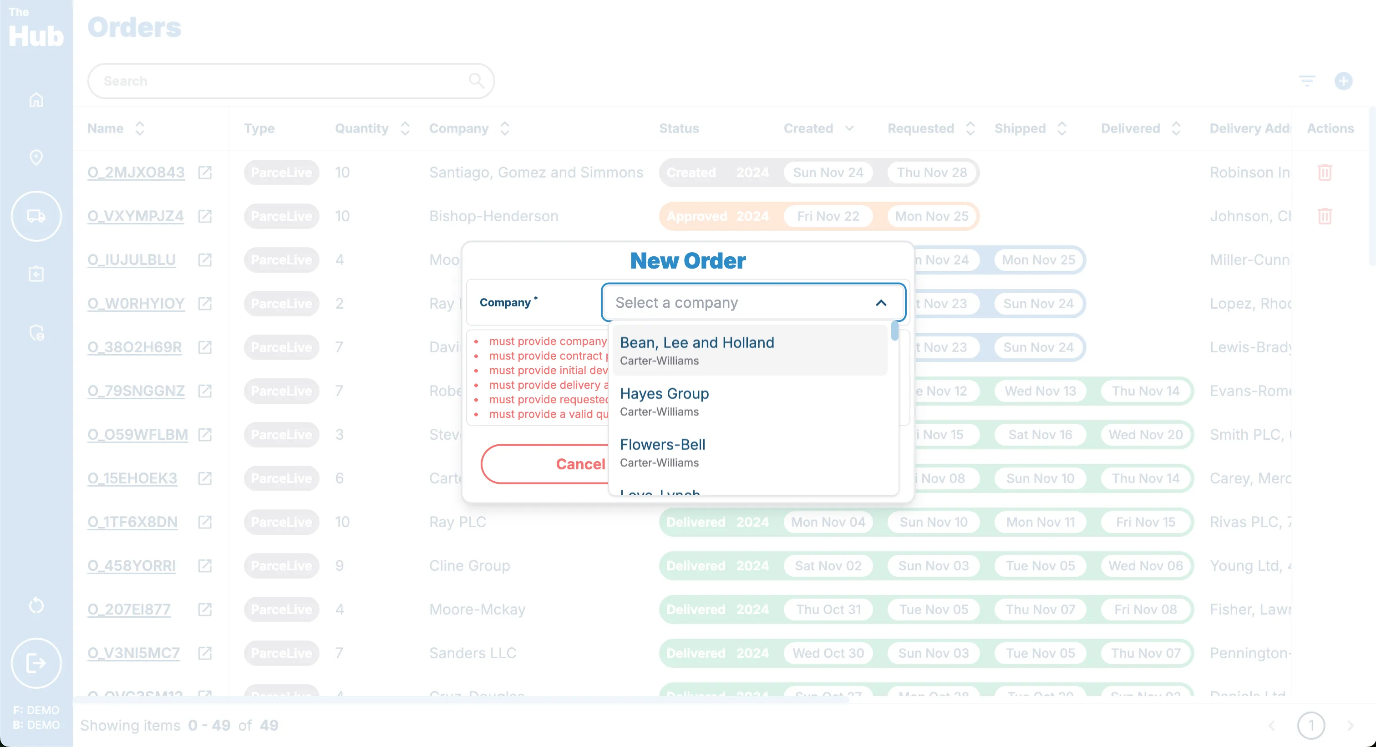Screen dimensions: 1376x747
Task: Click Cline Group company cell
Action: [x=470, y=566]
